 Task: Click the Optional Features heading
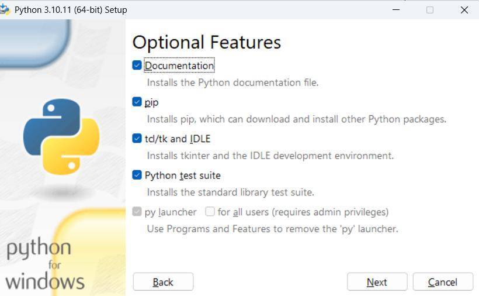point(207,43)
